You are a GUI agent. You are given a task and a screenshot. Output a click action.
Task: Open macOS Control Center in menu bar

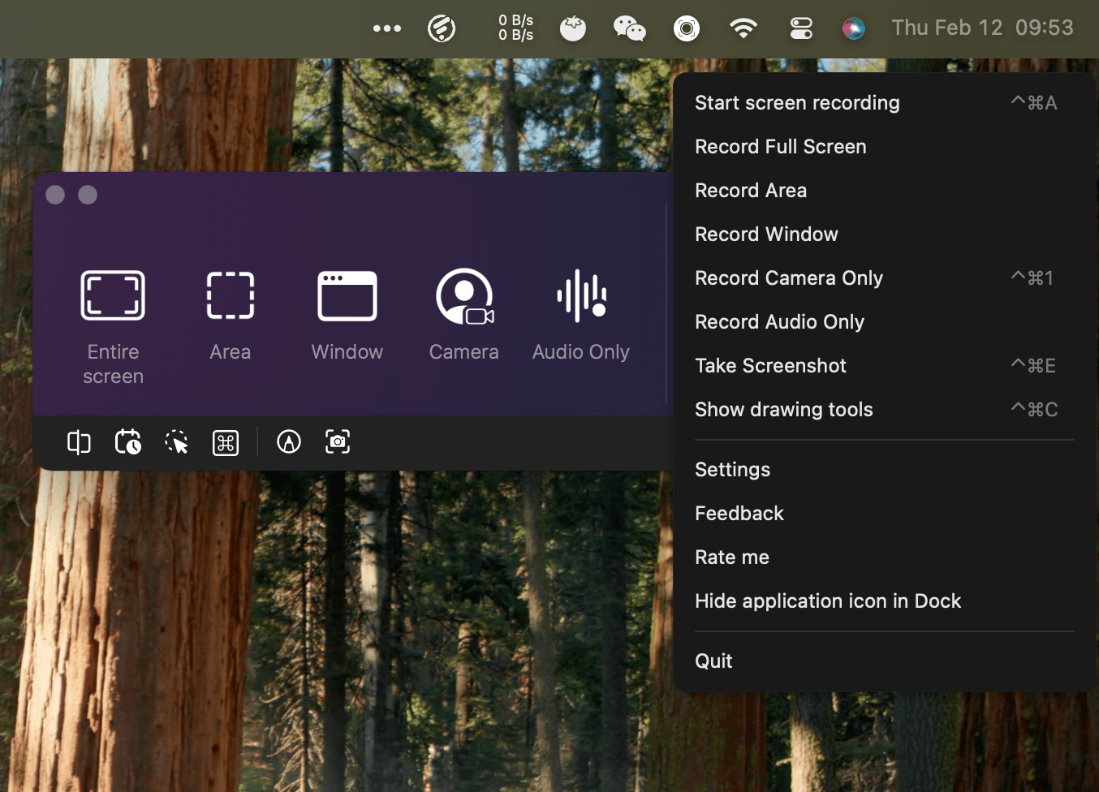[x=801, y=29]
